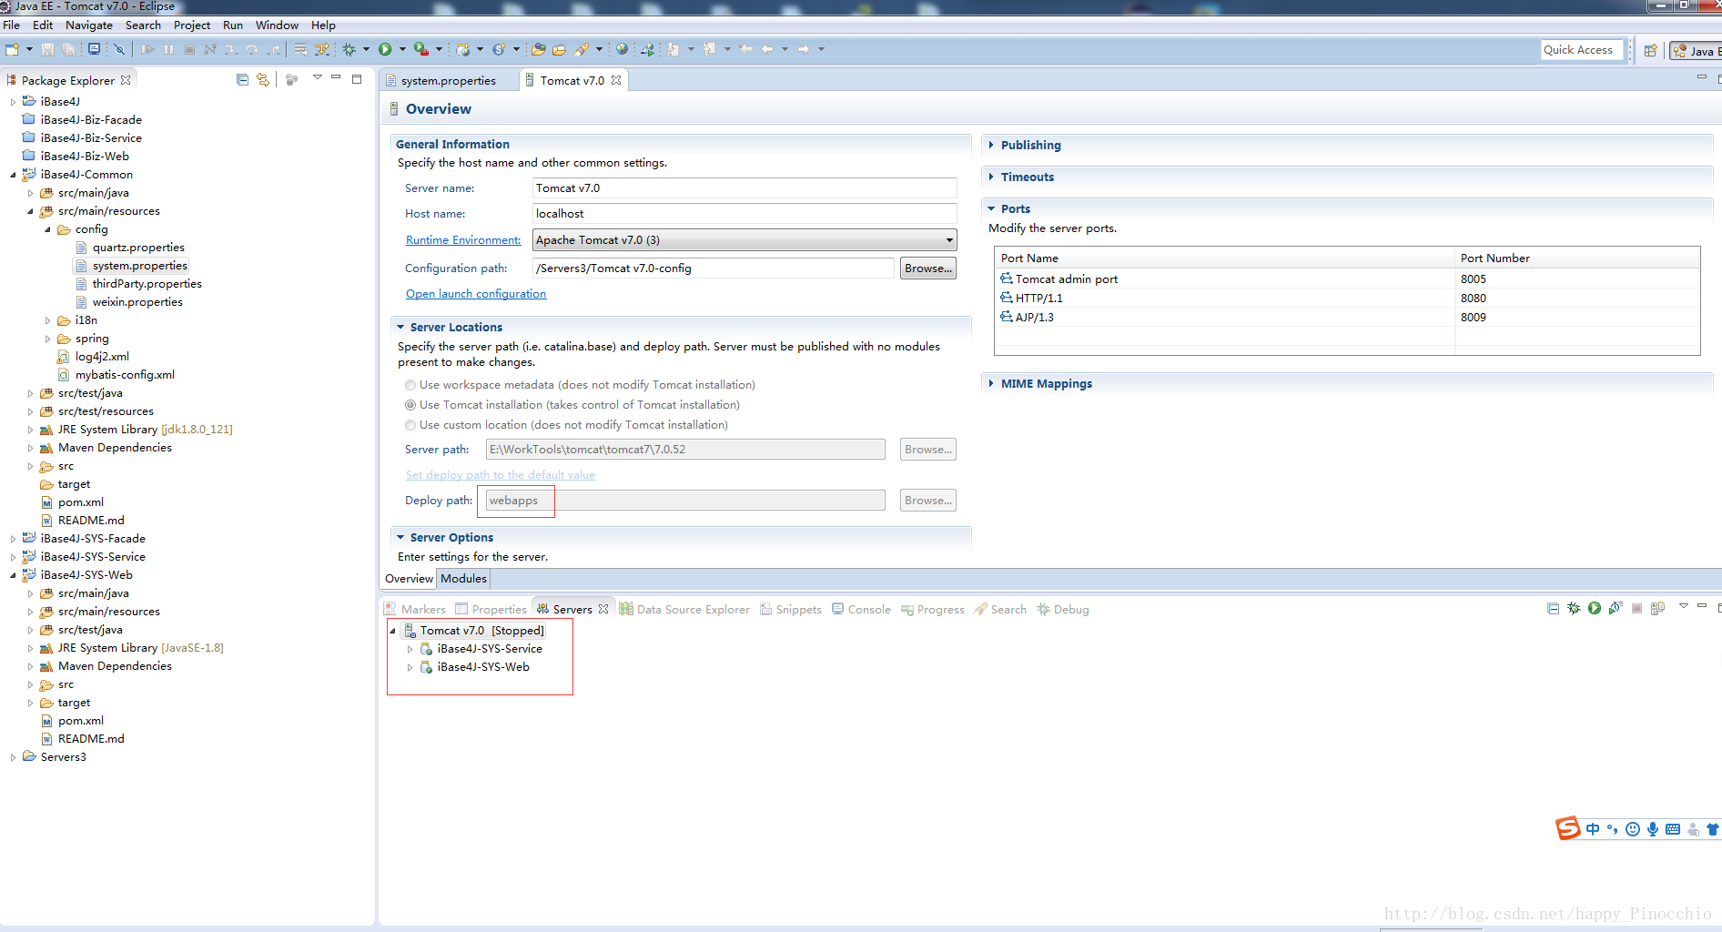Image resolution: width=1722 pixels, height=932 pixels.
Task: Collapse the Ports section
Action: [991, 208]
